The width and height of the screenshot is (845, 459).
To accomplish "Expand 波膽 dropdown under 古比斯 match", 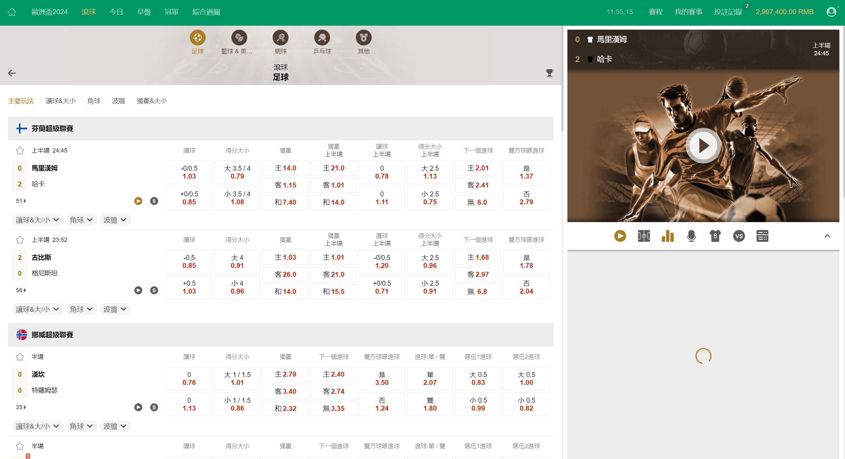I will tap(115, 309).
